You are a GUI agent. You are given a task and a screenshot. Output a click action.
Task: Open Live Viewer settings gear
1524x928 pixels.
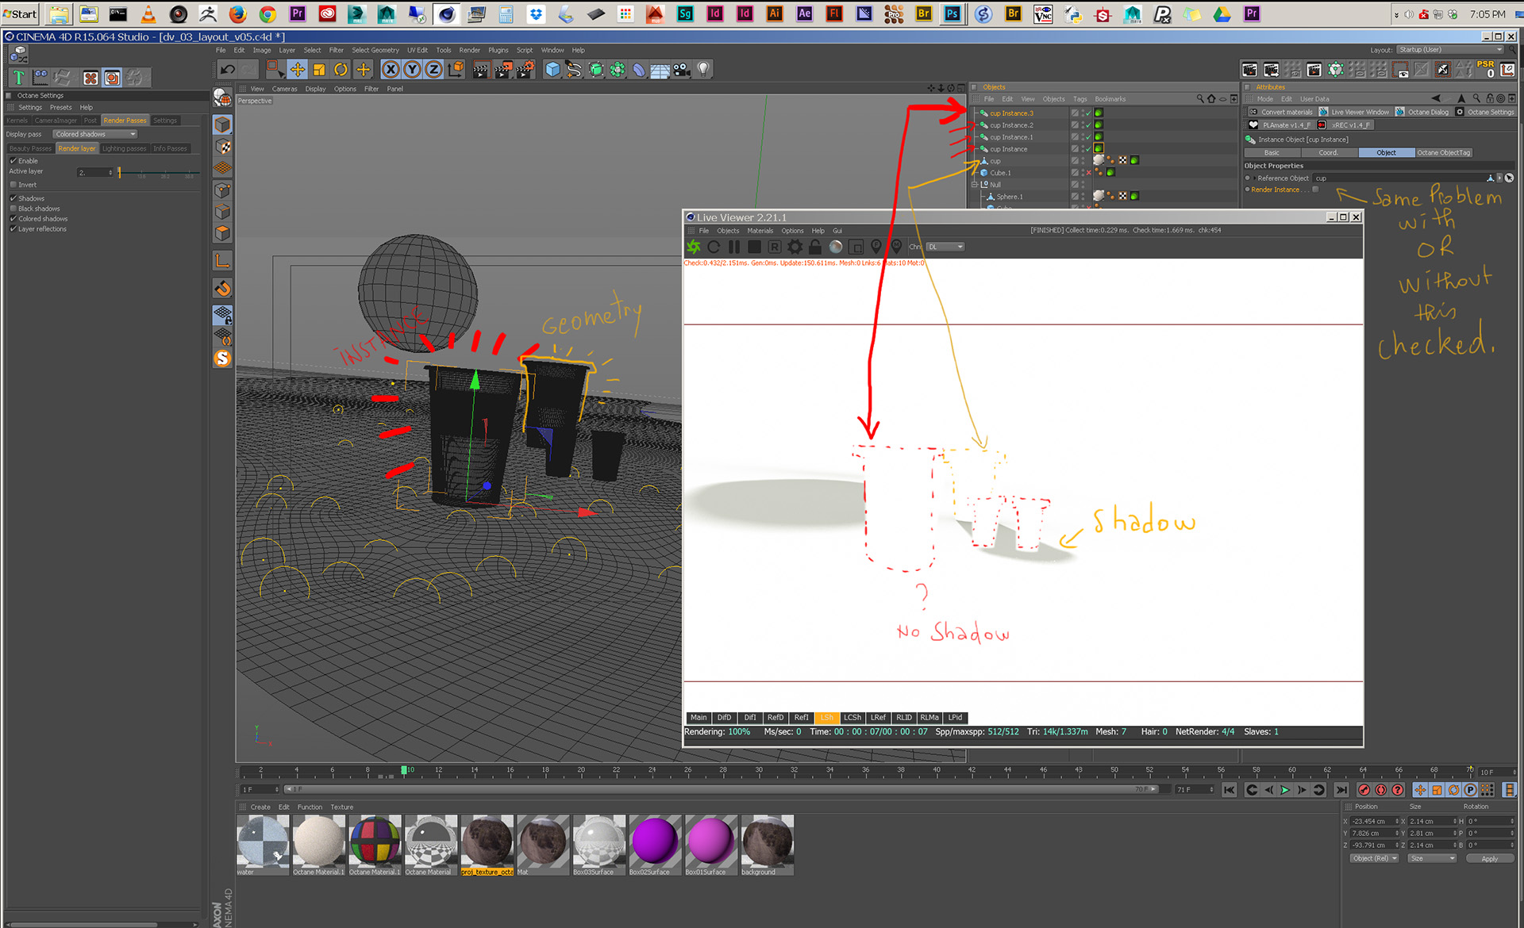click(795, 247)
